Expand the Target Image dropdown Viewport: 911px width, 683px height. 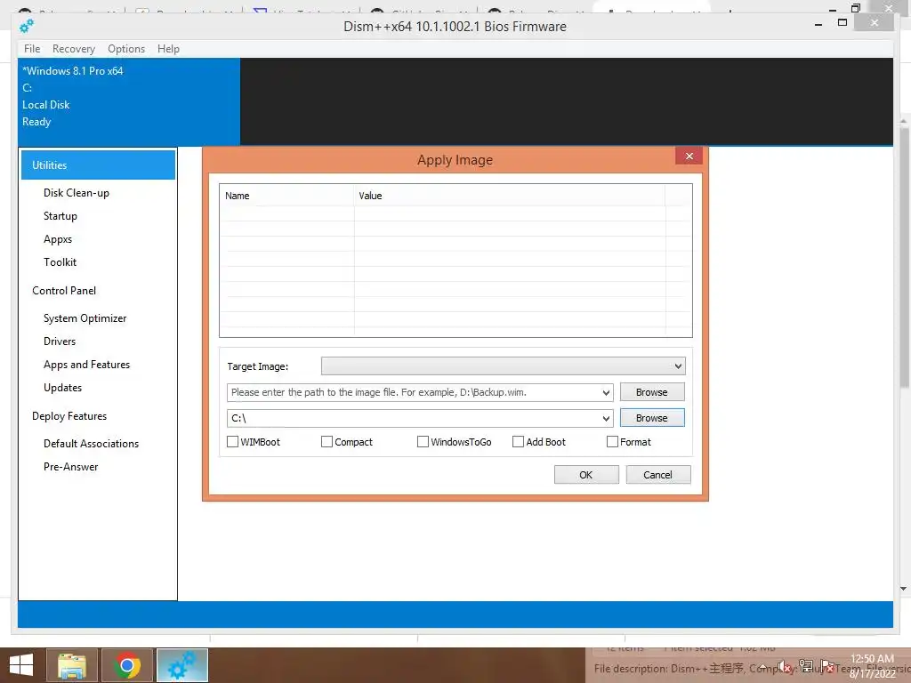(677, 366)
